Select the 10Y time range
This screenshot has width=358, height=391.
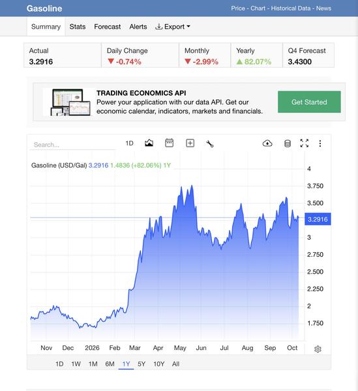pyautogui.click(x=159, y=364)
